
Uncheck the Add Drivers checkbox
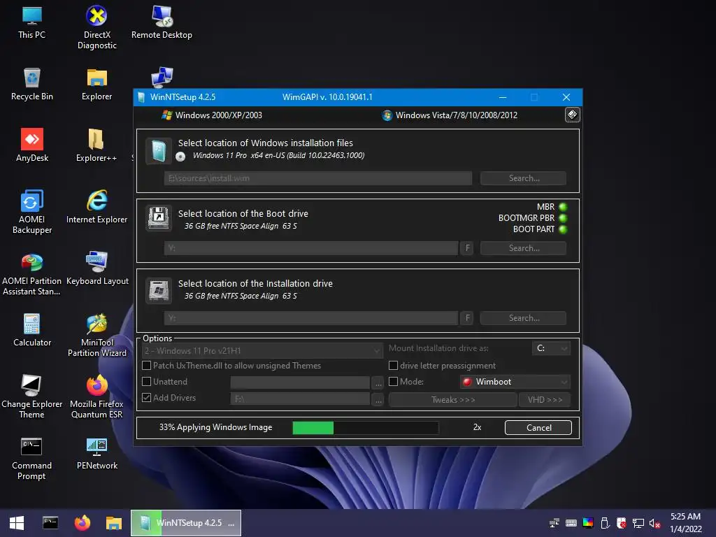click(147, 397)
